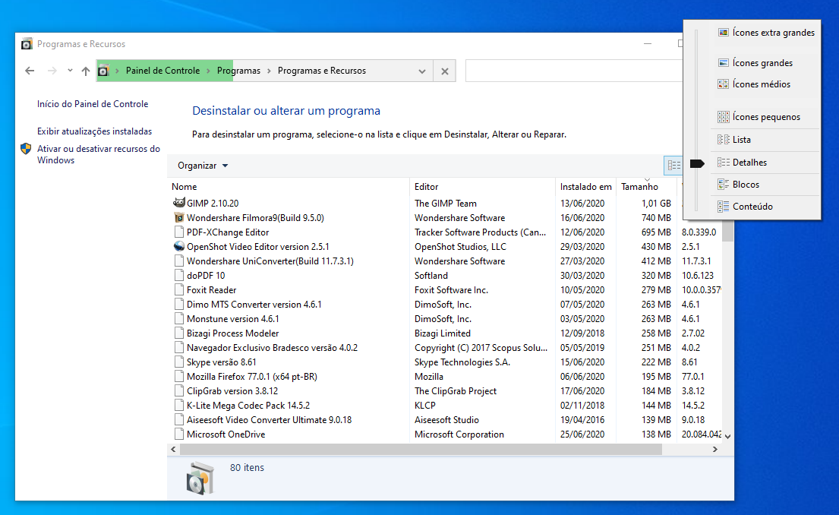Image resolution: width=839 pixels, height=515 pixels.
Task: Choose the Blocos view option
Action: pyautogui.click(x=765, y=184)
